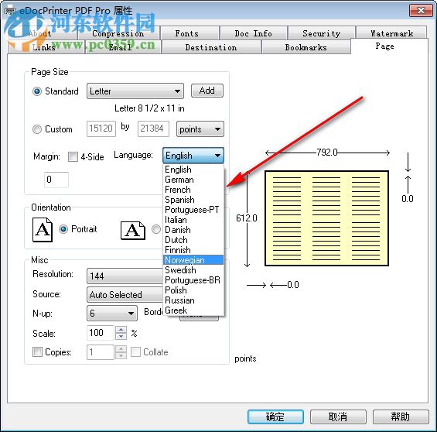Tick the Copies checkbox
Image resolution: width=437 pixels, height=432 pixels.
(37, 352)
